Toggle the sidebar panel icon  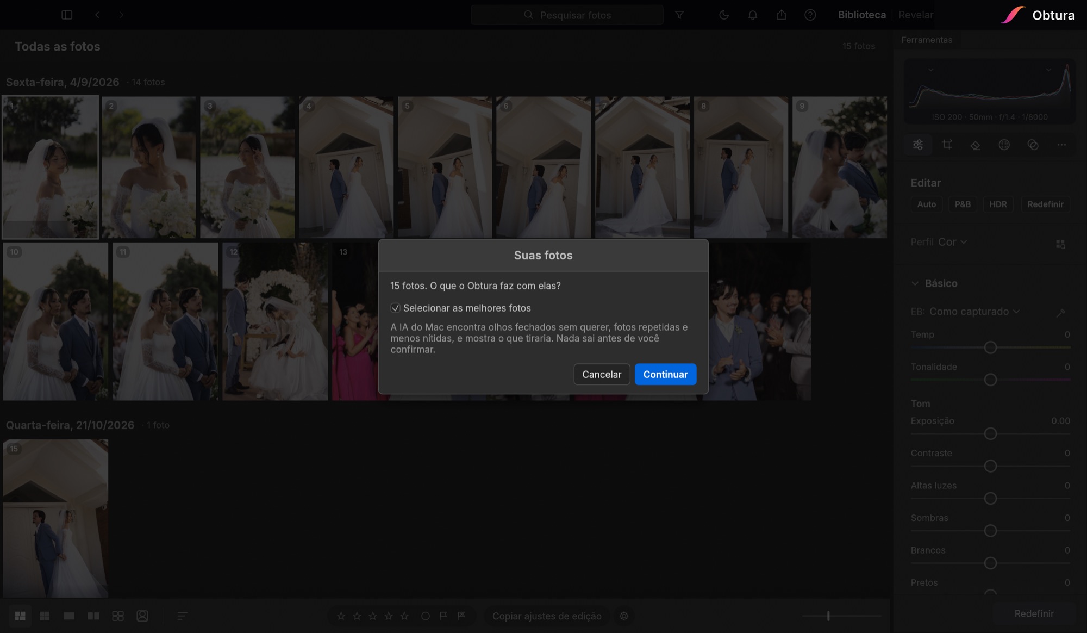(x=67, y=15)
